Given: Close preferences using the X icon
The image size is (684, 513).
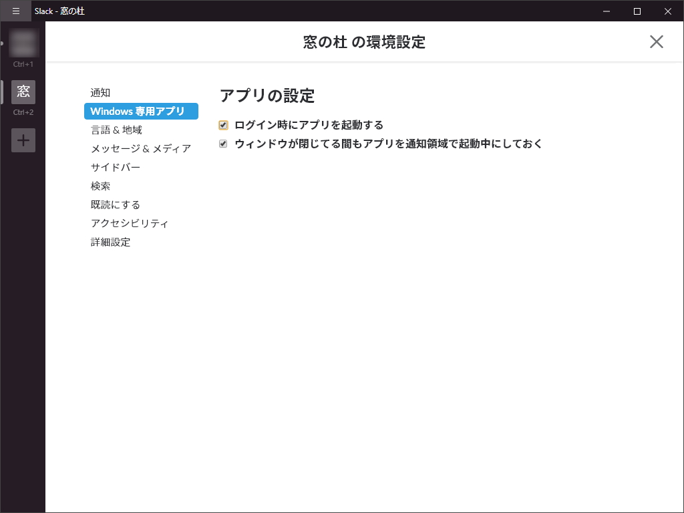Looking at the screenshot, I should pos(657,41).
